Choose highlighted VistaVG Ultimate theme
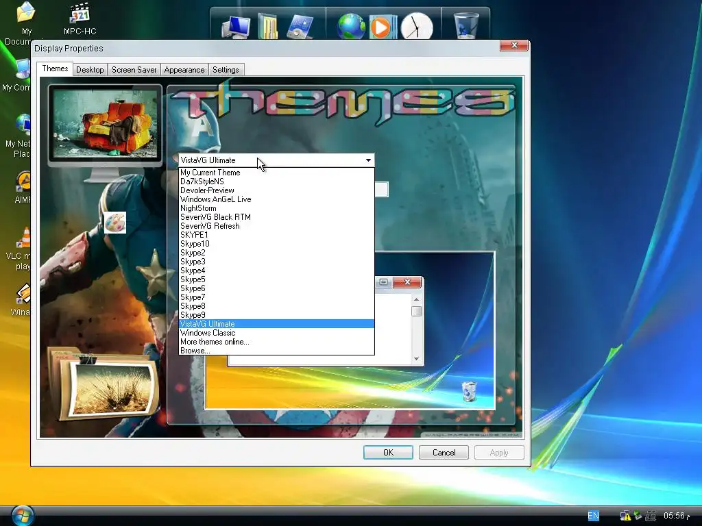The image size is (702, 526). point(276,324)
